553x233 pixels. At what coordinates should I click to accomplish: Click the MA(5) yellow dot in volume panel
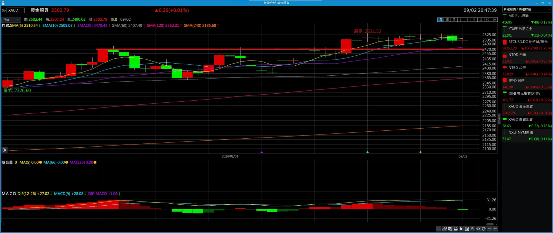pyautogui.click(x=40, y=162)
